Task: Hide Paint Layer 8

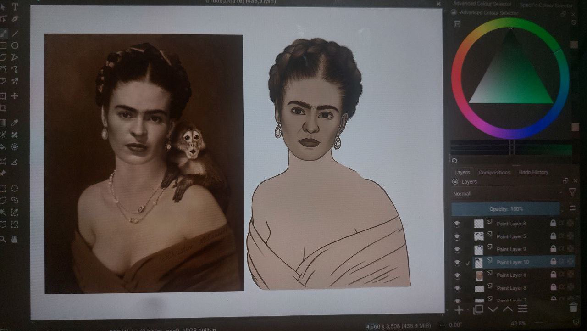Action: point(457,288)
